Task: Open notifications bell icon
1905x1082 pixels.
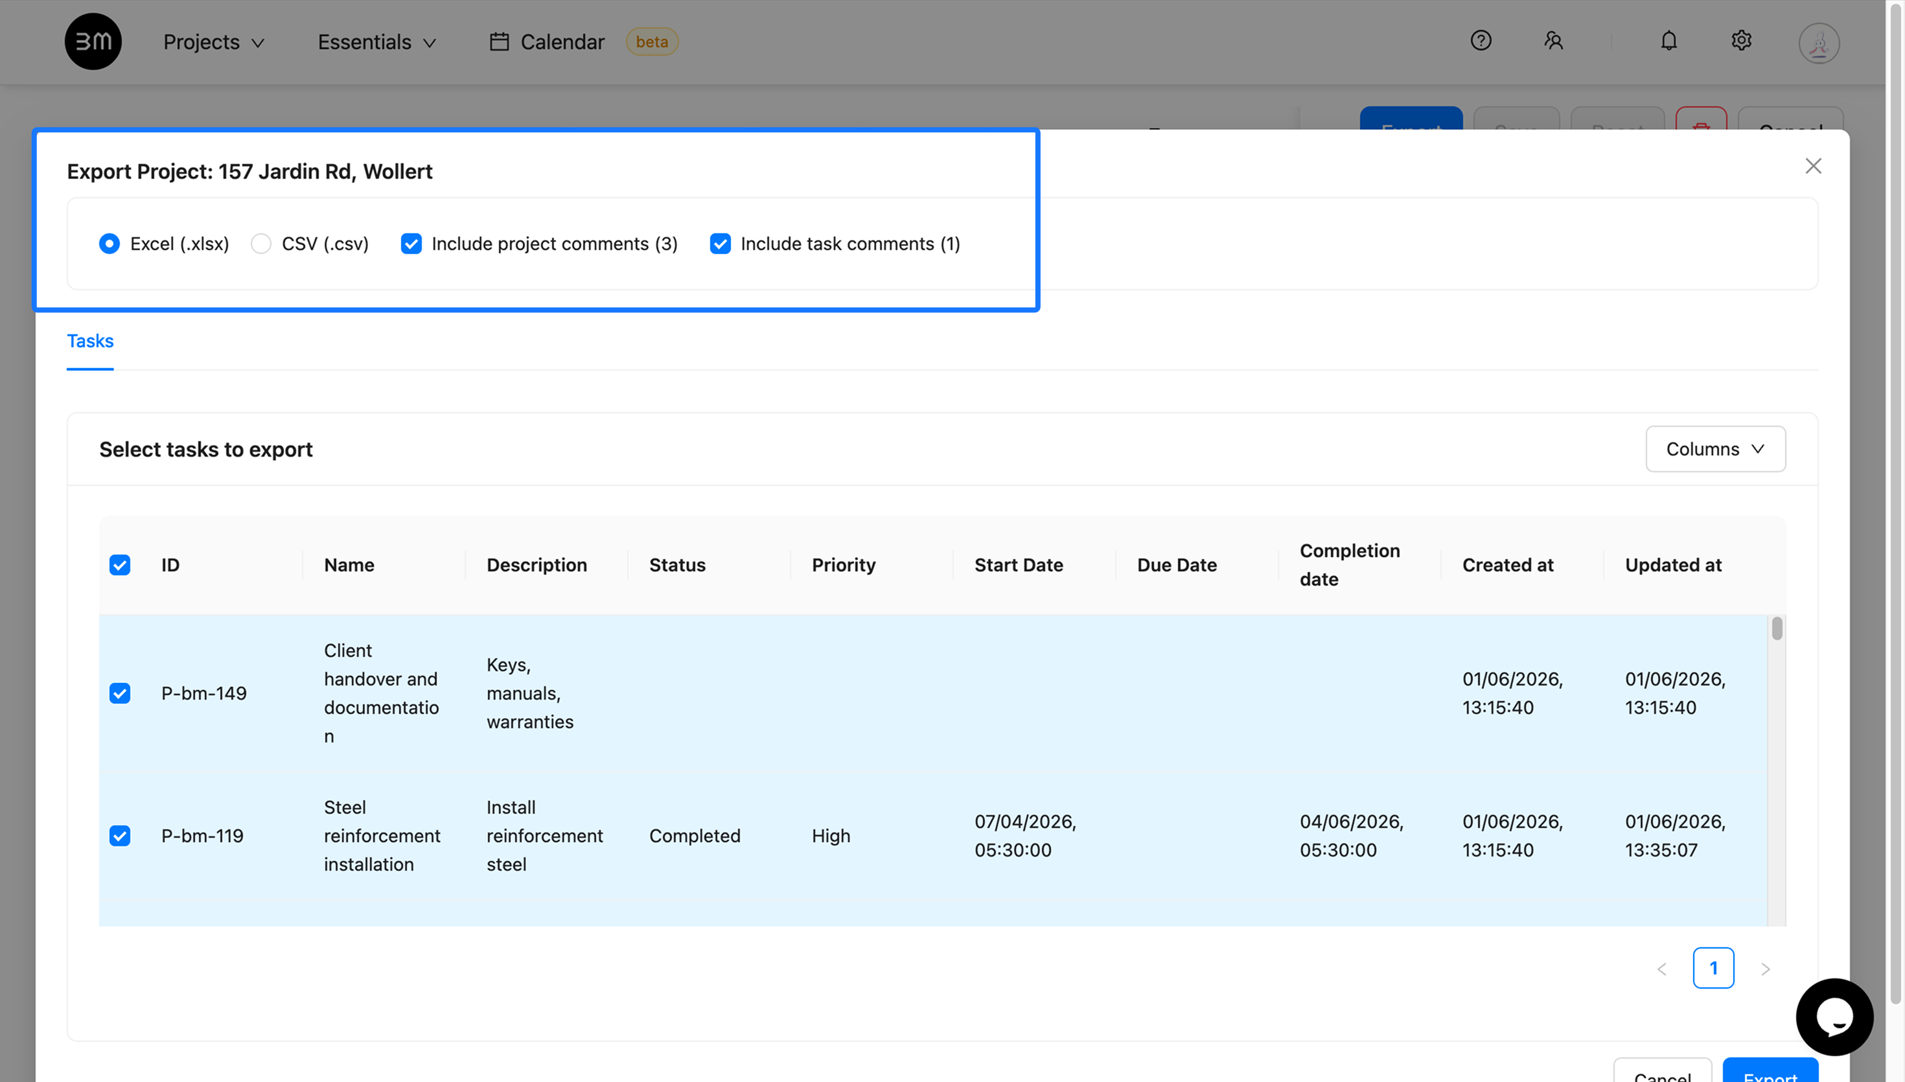Action: coord(1668,41)
